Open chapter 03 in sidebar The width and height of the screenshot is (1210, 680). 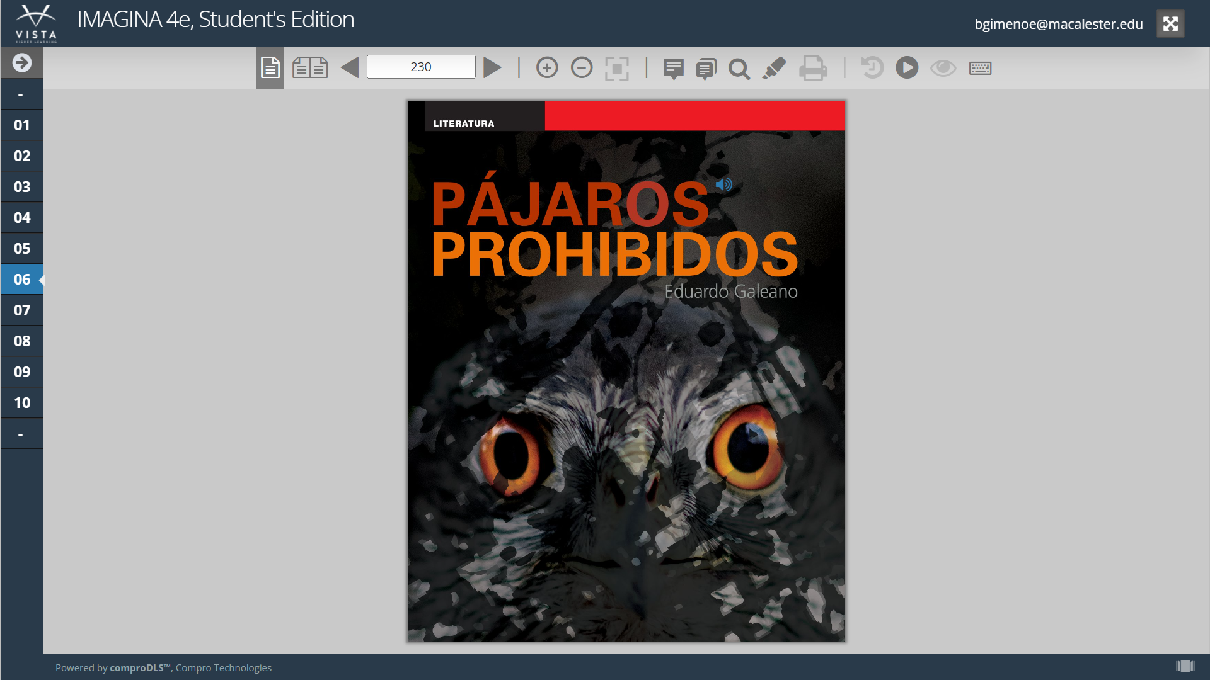click(x=22, y=187)
